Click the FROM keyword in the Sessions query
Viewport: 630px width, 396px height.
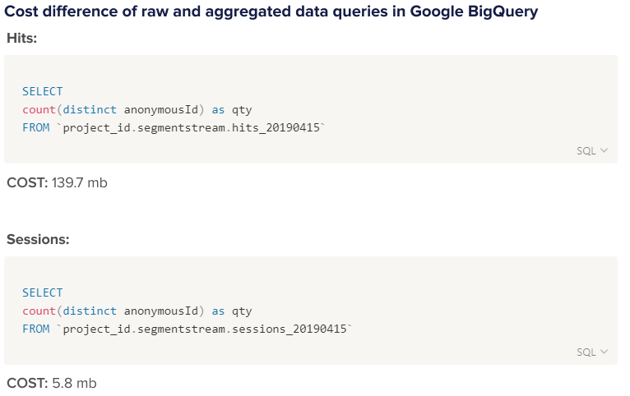click(x=36, y=329)
